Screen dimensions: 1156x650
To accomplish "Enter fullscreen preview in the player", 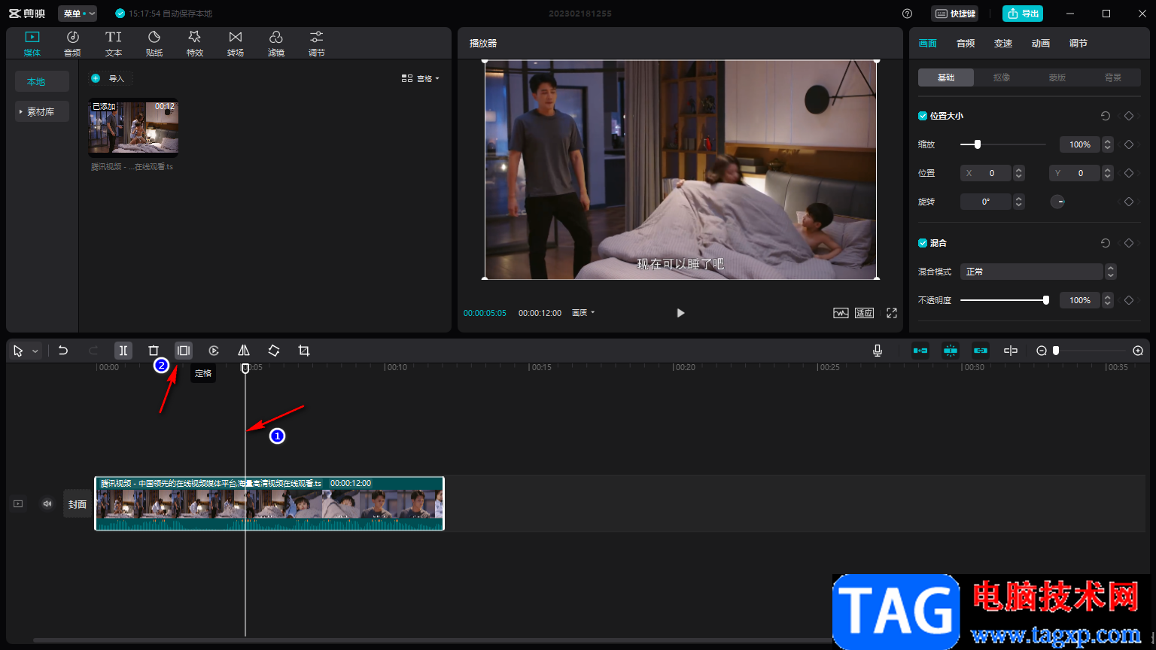I will (892, 313).
